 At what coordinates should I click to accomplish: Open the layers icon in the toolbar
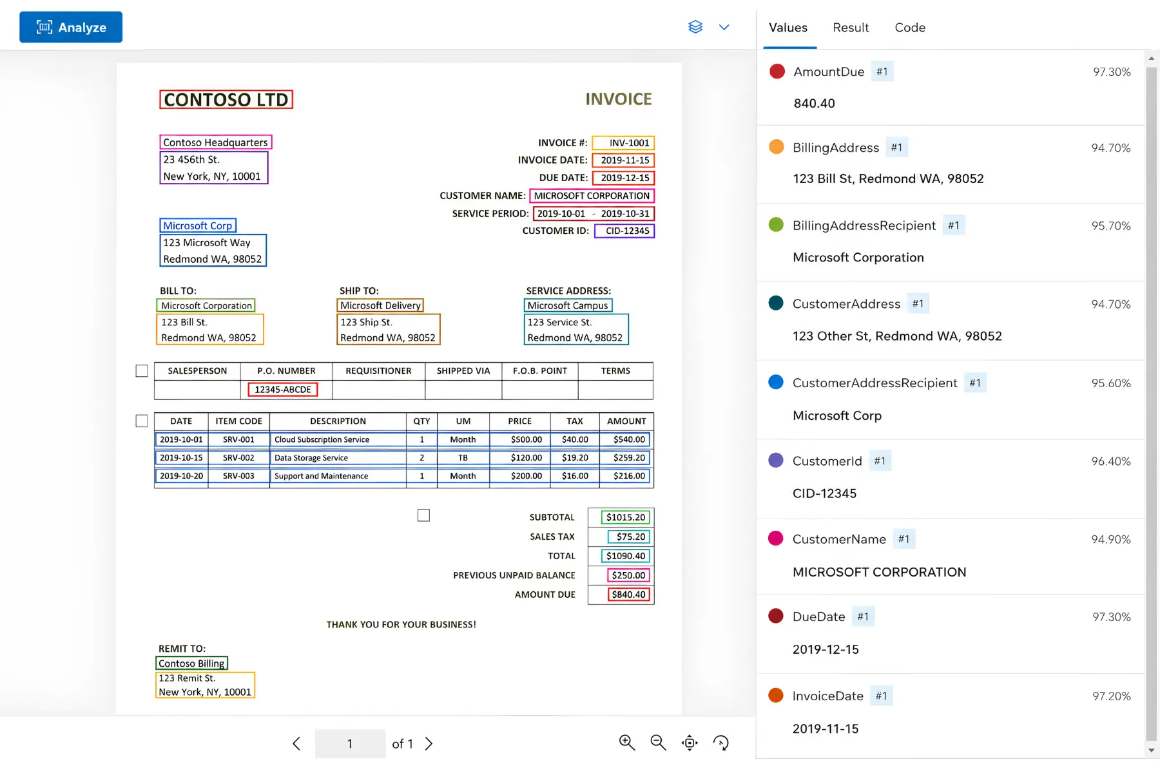[695, 27]
